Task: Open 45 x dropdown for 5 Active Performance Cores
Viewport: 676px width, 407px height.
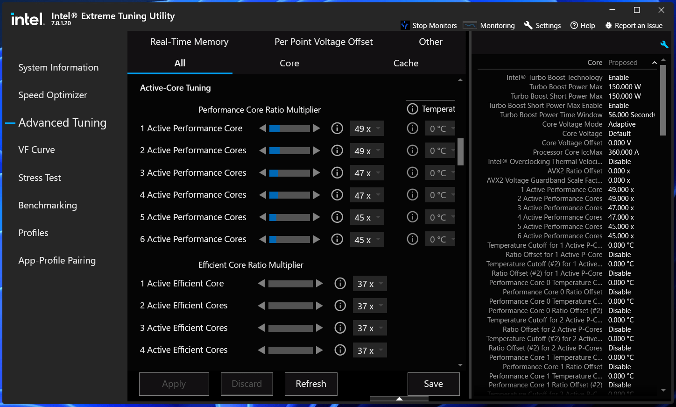Action: tap(367, 217)
